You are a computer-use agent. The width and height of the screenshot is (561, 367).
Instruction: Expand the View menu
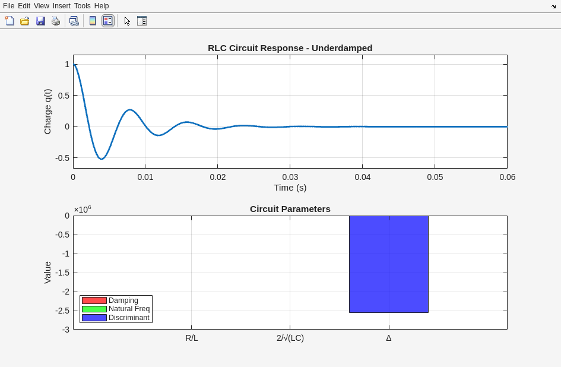pos(42,6)
